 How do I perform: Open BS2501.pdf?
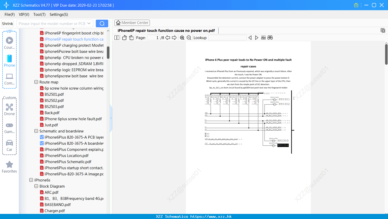click(x=52, y=94)
